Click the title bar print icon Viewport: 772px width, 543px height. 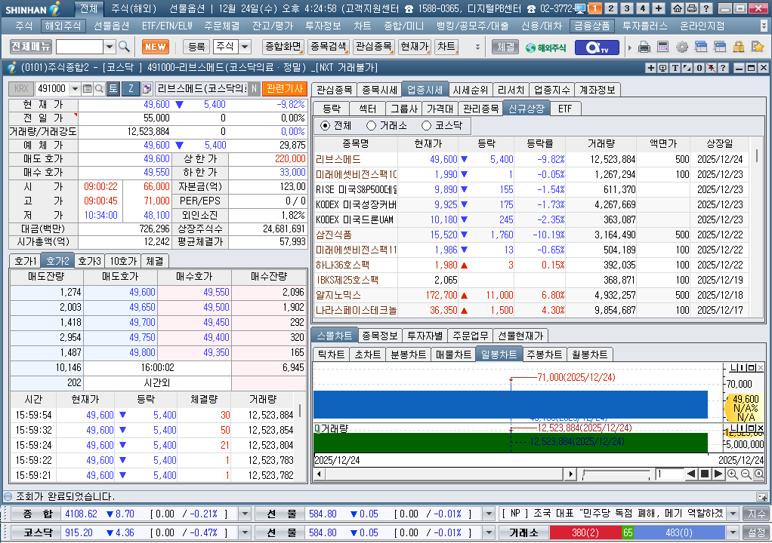pos(692,8)
